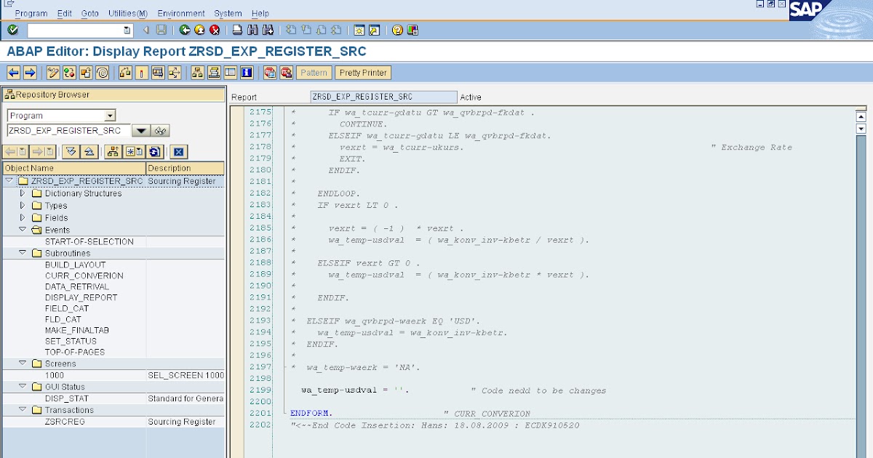Click the blue left-arrow navigation icon
873x458 pixels.
pos(13,73)
